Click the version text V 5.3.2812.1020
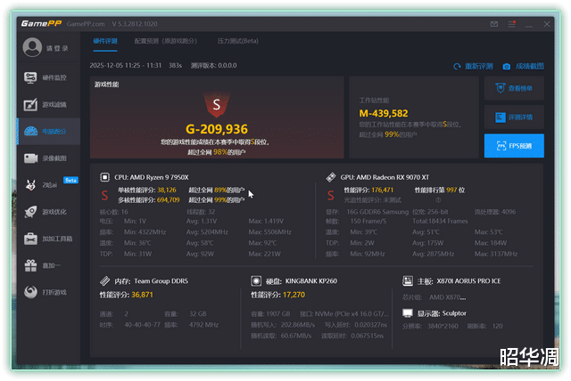The image size is (571, 381). [135, 24]
